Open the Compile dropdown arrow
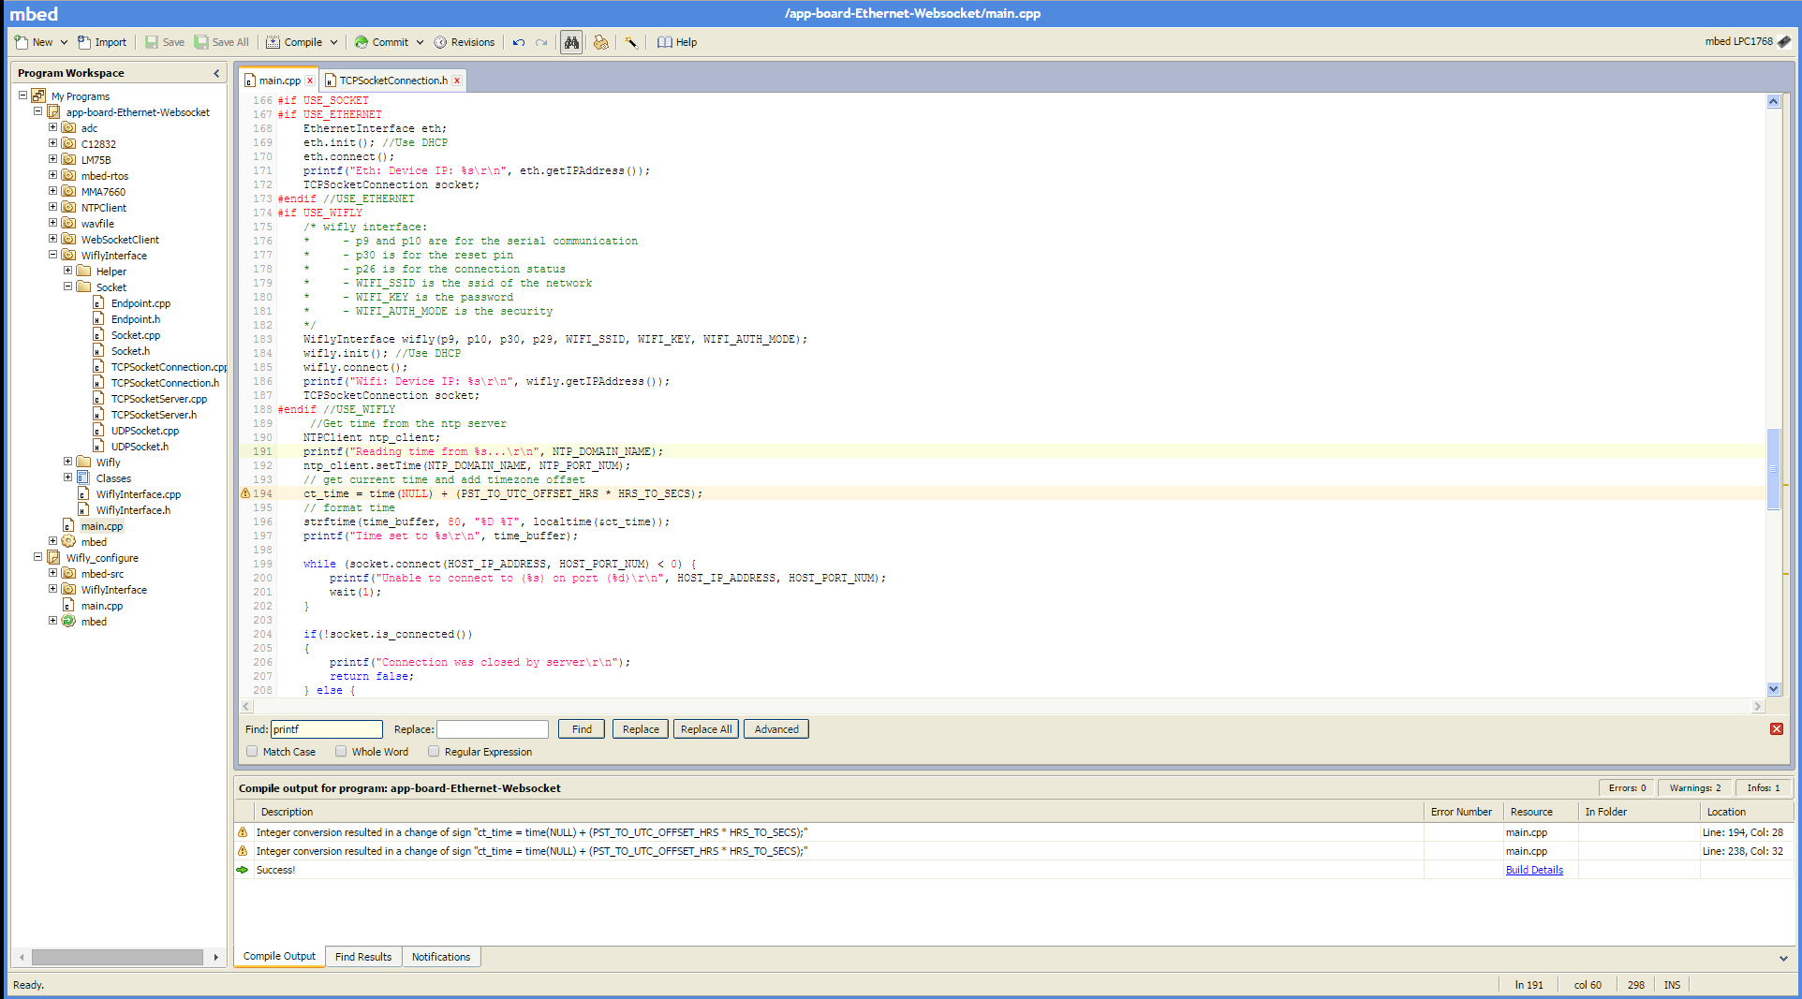Screen dimensions: 1802x999 point(333,42)
